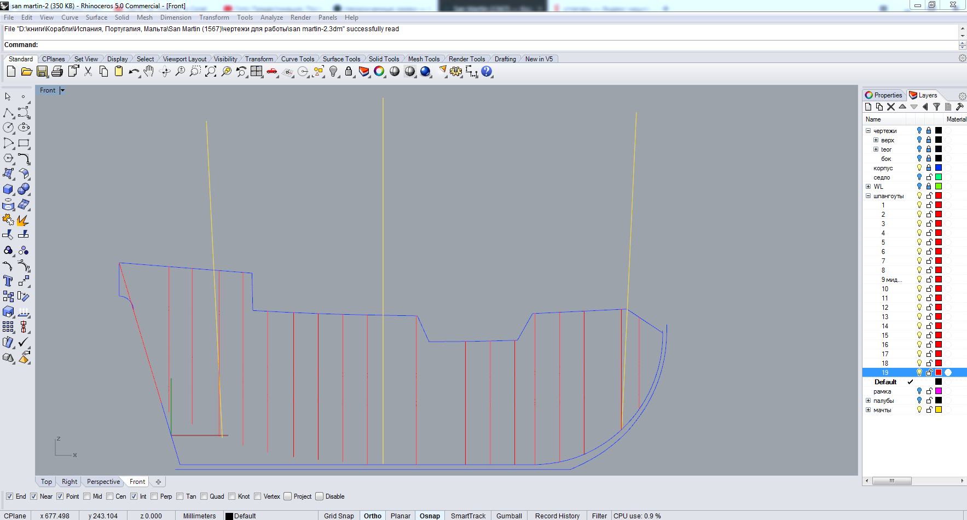Open the Front viewport title dropdown
Screen dimensions: 967x520
tap(62, 90)
